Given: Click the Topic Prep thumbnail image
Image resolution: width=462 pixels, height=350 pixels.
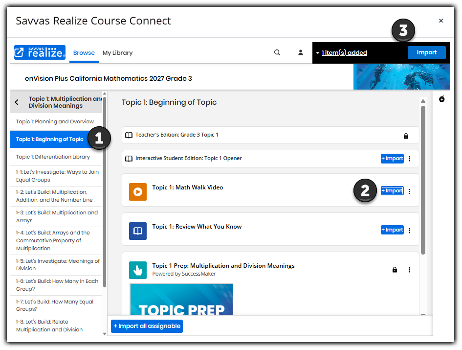Looking at the screenshot, I should pos(181,299).
